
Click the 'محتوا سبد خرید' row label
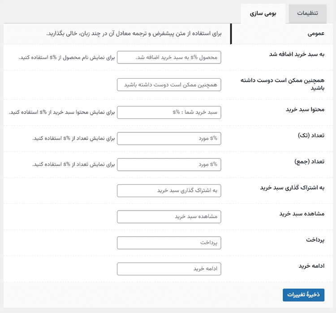(x=305, y=110)
